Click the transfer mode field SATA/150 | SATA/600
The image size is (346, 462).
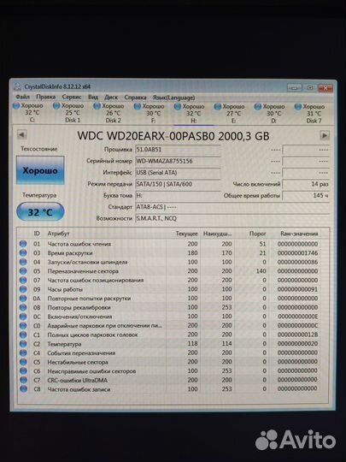178,184
